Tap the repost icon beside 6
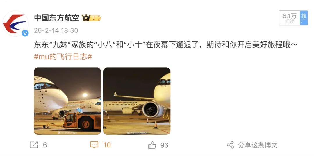 (x=34, y=145)
